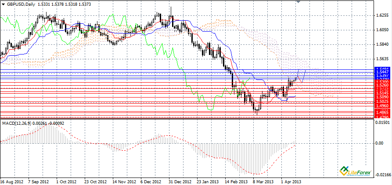This screenshot has width=392, height=185.
Task: Click the 8 Mar 2013 date label
Action: 263,181
